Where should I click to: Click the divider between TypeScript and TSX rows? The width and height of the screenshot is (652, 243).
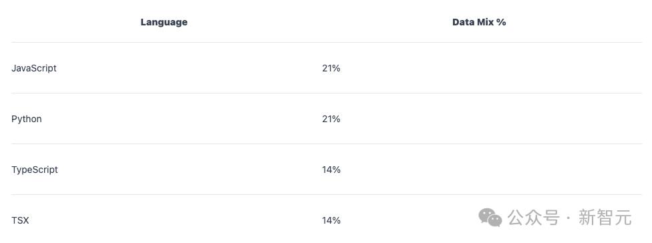327,195
